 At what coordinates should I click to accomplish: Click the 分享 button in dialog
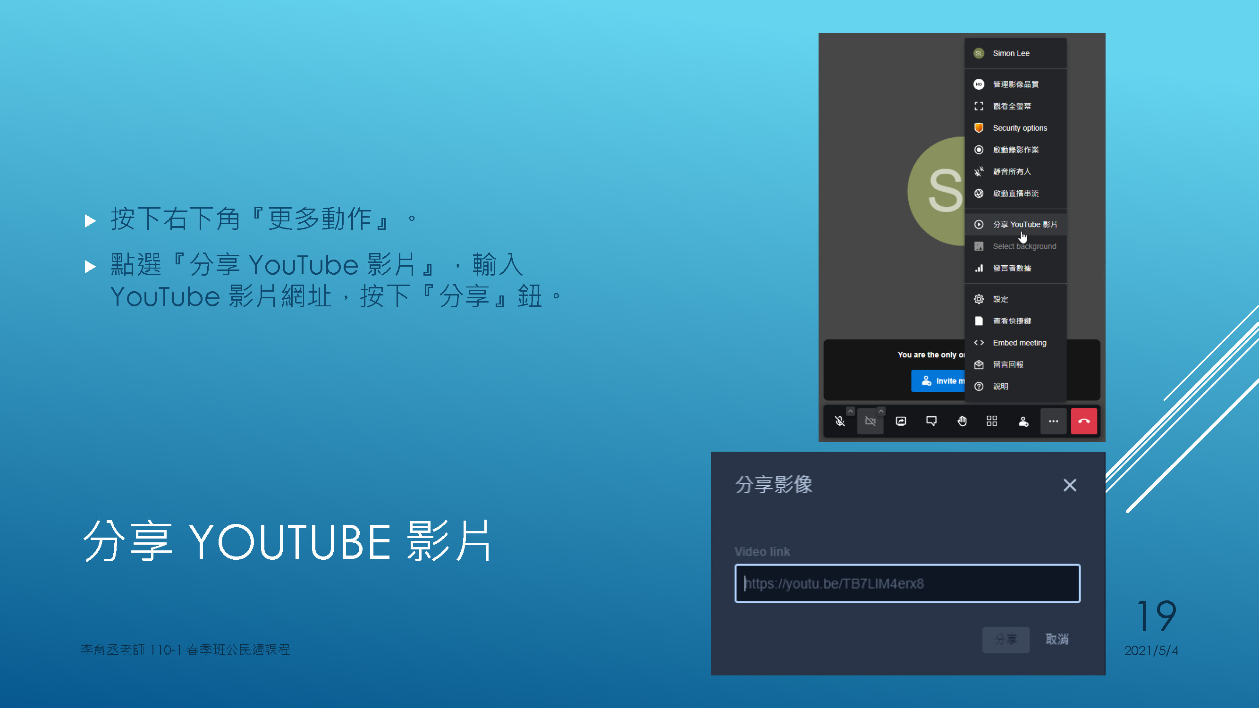1006,639
